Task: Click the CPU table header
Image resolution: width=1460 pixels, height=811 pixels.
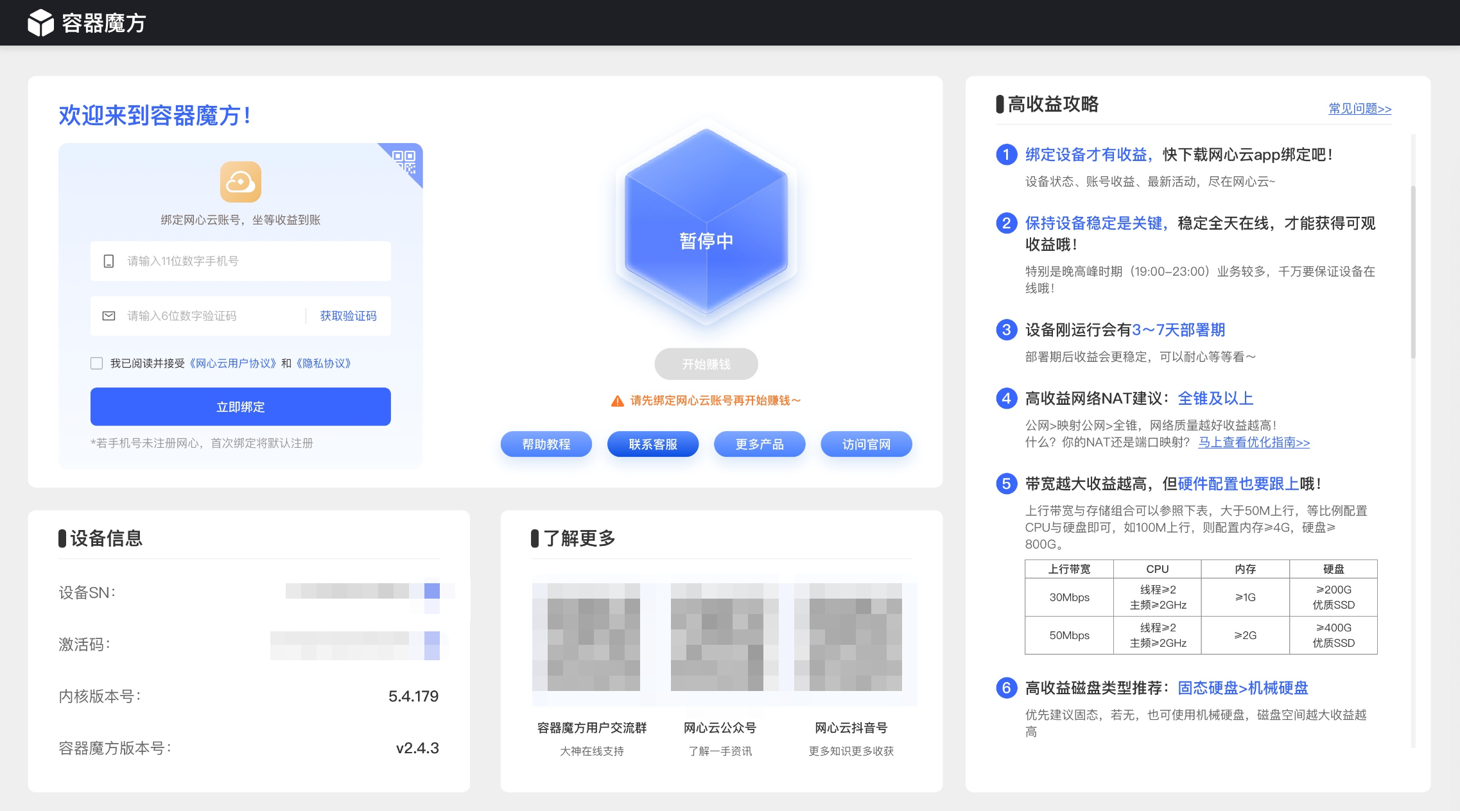Action: (x=1158, y=569)
